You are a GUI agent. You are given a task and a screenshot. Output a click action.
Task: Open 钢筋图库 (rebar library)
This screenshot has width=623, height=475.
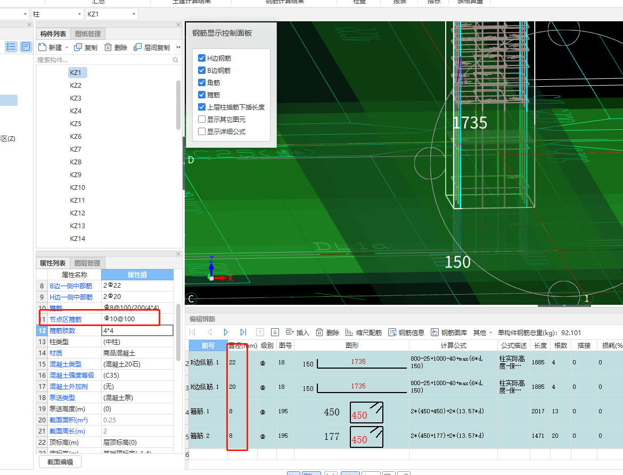[448, 332]
